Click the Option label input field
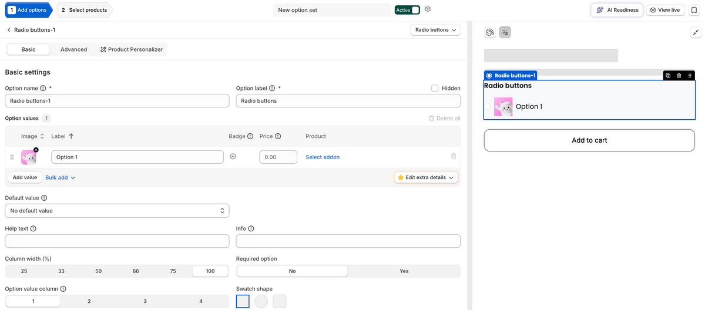The height and width of the screenshot is (310, 705). (x=348, y=100)
